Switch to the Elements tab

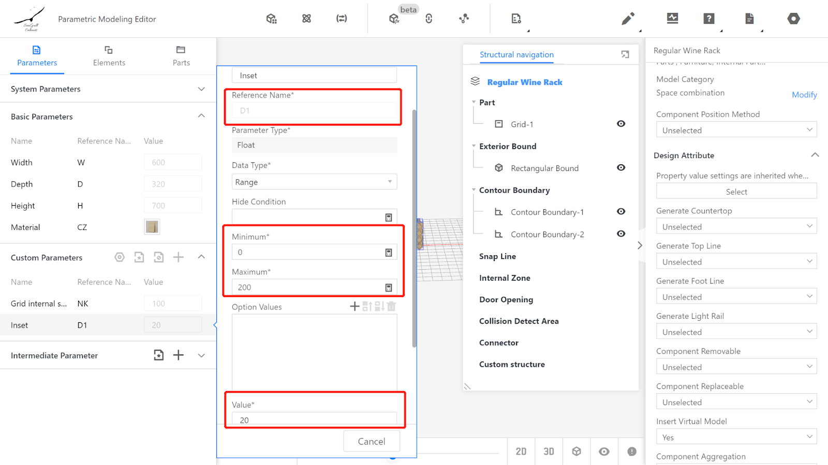tap(109, 56)
